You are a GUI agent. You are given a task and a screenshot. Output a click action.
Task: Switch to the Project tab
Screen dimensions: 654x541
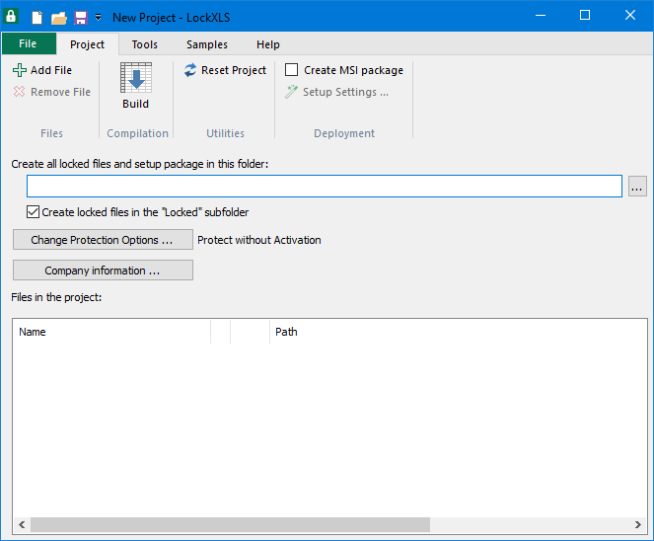pos(87,44)
